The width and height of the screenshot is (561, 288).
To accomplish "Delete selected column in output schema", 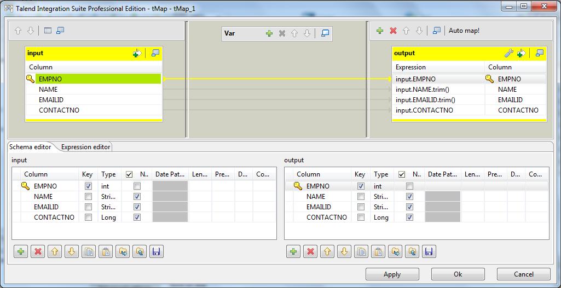I will click(310, 251).
